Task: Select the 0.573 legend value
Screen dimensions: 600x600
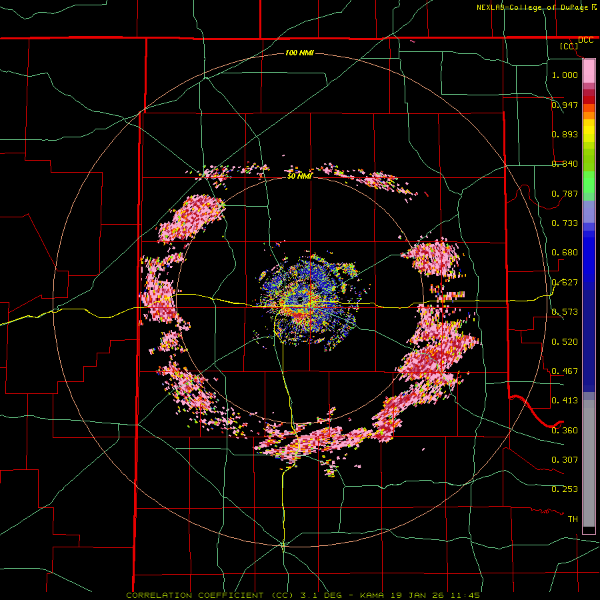Action: [x=565, y=312]
